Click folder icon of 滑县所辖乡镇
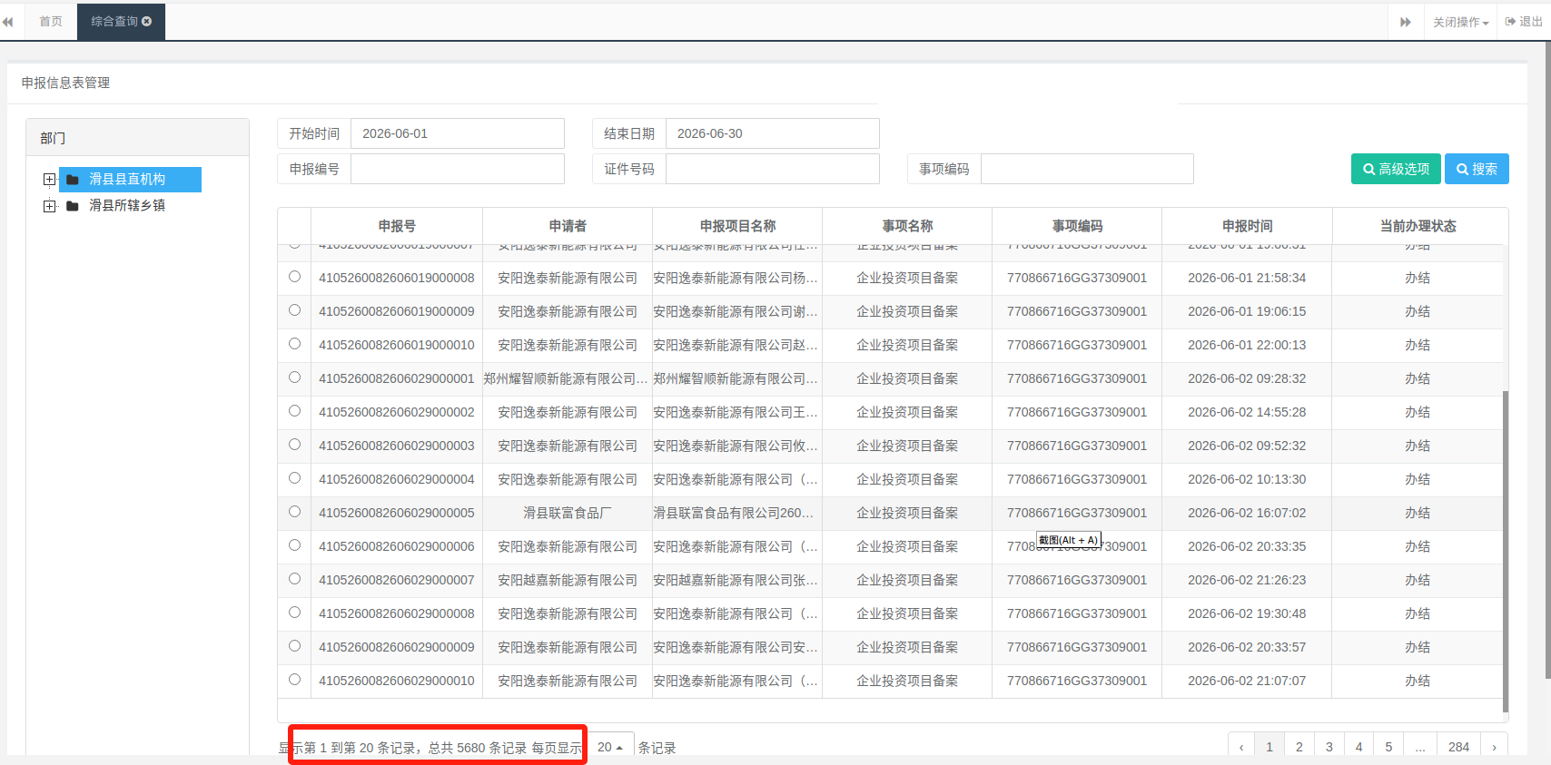Viewport: 1551px width, 765px height. point(73,206)
